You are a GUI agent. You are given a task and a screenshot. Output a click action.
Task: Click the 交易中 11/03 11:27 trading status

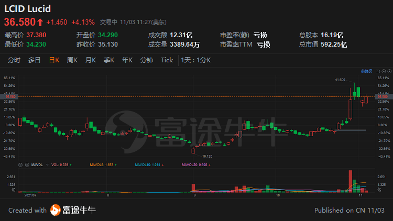tap(133, 23)
